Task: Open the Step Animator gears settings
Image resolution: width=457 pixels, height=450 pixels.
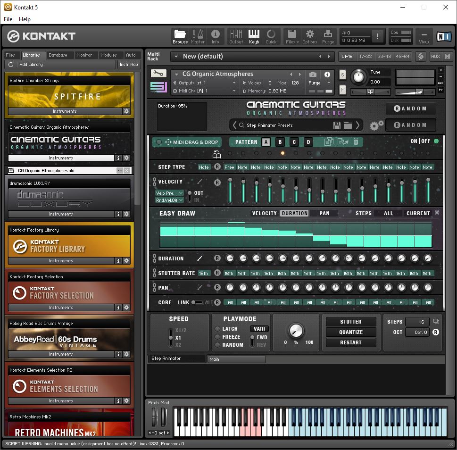Action: pos(376,125)
